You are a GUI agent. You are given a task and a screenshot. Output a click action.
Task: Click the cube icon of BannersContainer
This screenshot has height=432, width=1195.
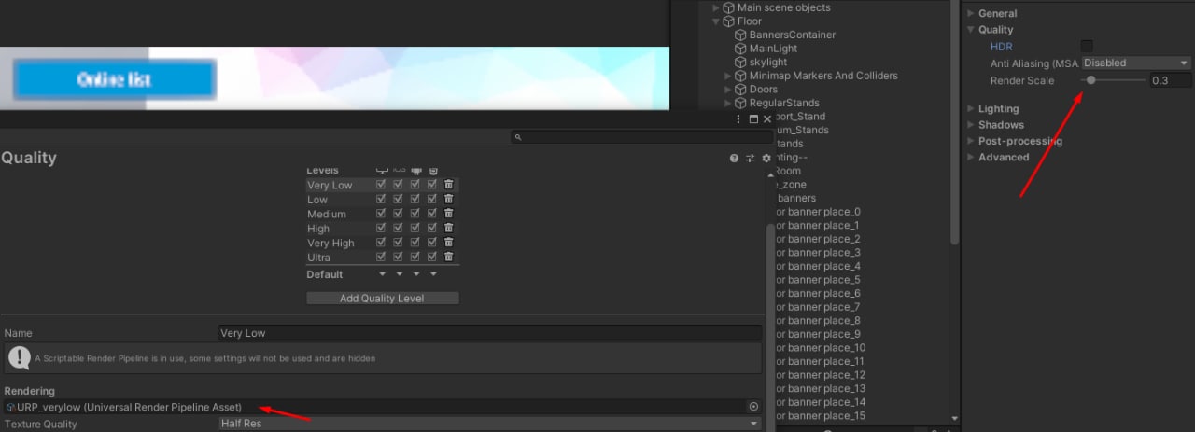point(740,35)
